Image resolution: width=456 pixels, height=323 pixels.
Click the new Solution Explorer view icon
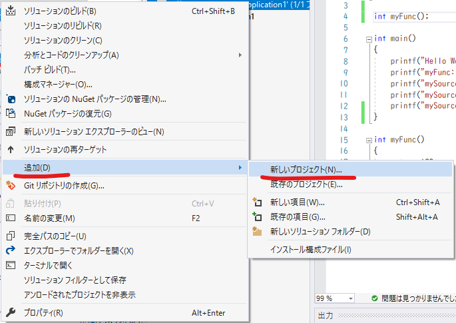(x=11, y=132)
